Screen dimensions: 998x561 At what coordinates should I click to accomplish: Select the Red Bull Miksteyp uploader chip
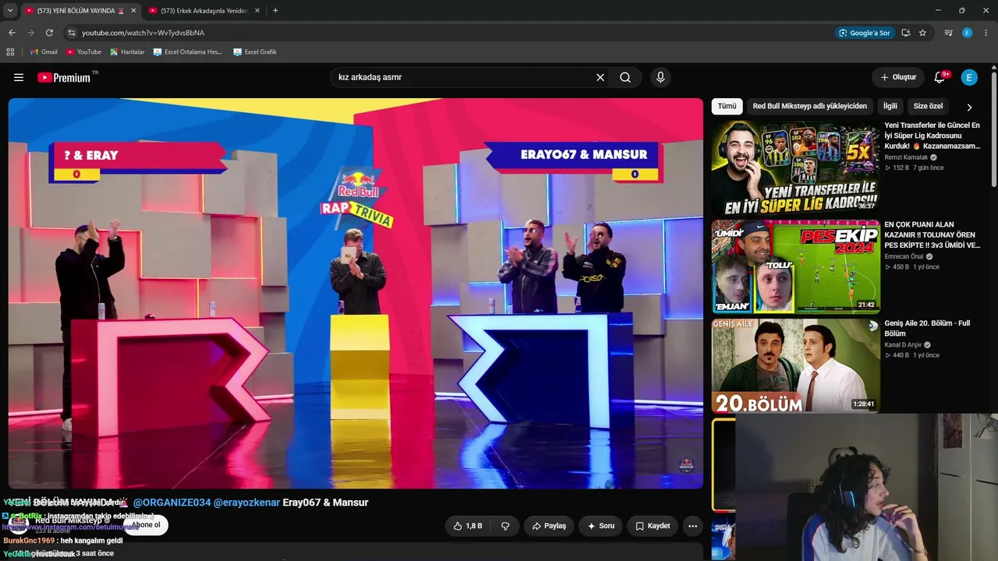tap(809, 106)
